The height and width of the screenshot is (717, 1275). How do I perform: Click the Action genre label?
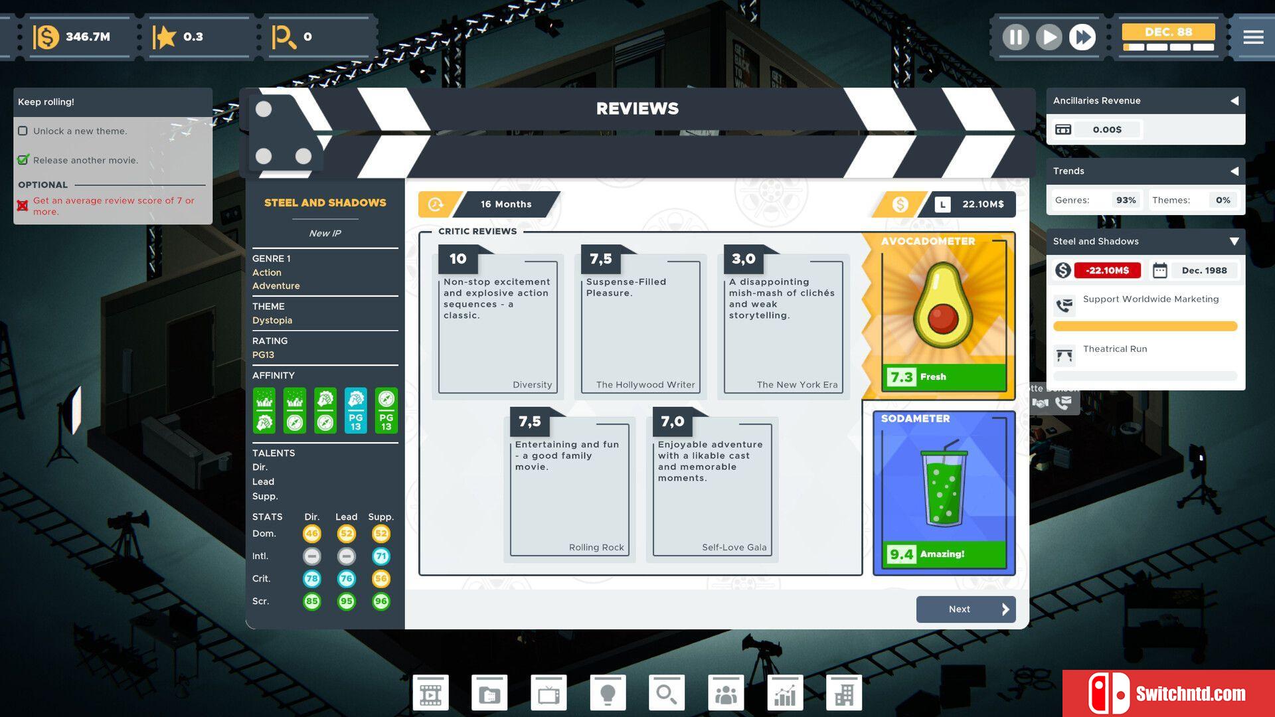pyautogui.click(x=267, y=272)
